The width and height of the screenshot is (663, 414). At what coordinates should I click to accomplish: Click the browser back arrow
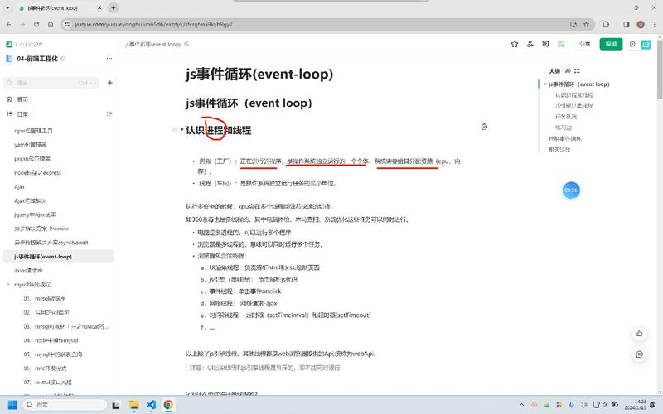(x=9, y=25)
